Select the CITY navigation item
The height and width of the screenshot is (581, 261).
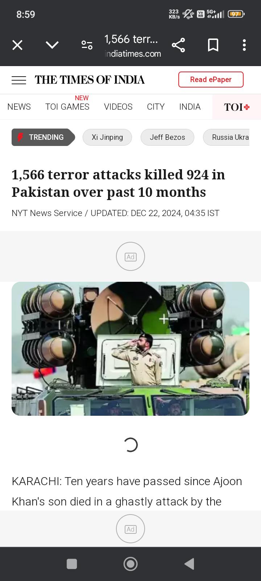pyautogui.click(x=156, y=107)
